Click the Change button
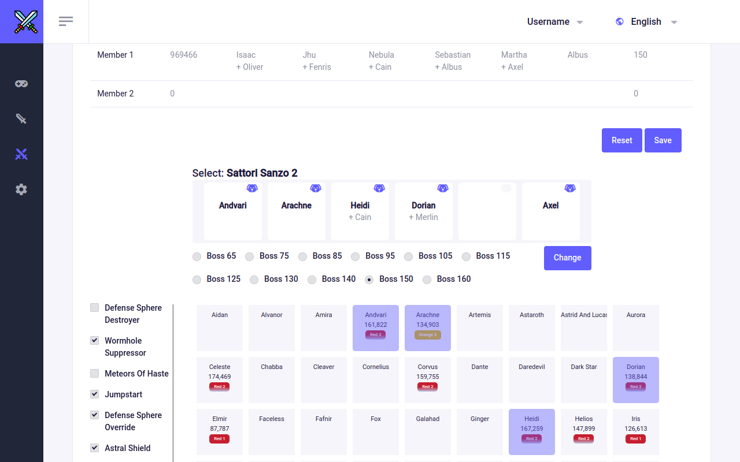The image size is (740, 462). [x=568, y=258]
